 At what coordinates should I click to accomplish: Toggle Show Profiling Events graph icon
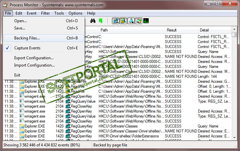[x=146, y=21]
